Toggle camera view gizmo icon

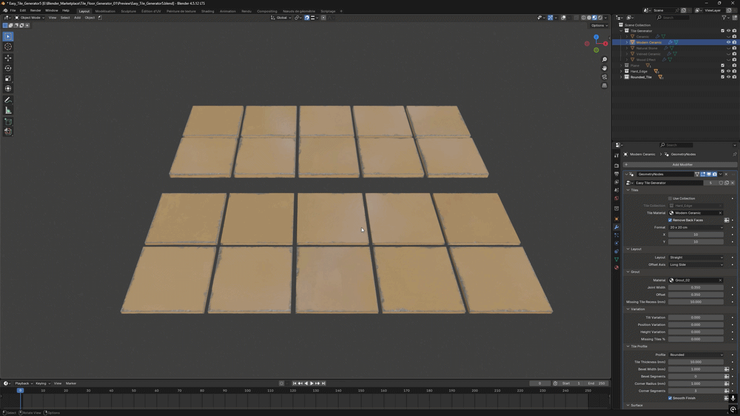[604, 77]
